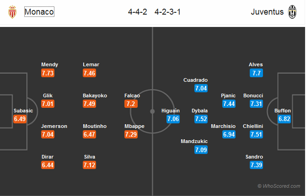Image resolution: width=306 pixels, height=196 pixels.
Task: Select Dybala's 7.52 rating badge
Action: pyautogui.click(x=201, y=119)
